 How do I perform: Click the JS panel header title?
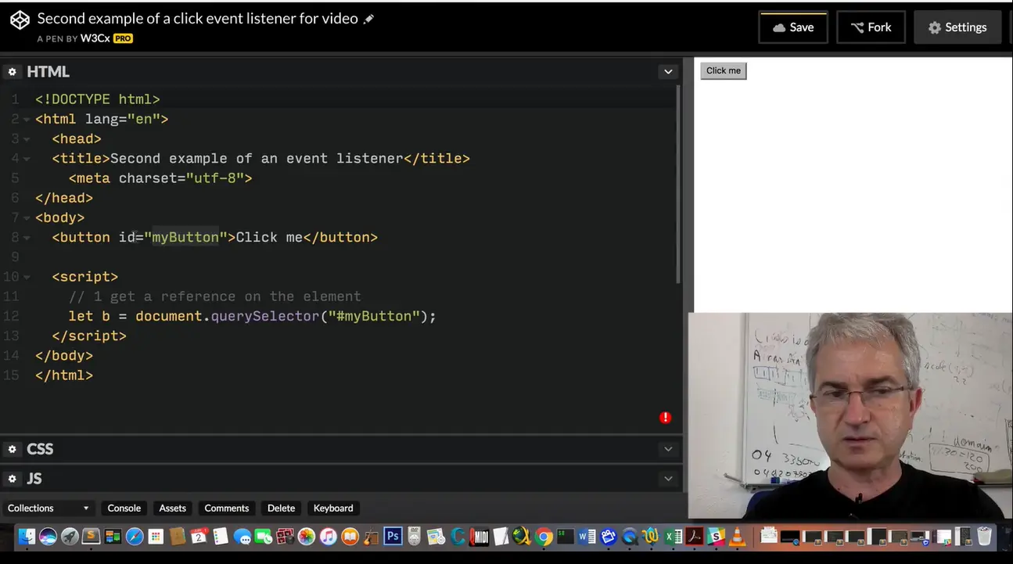click(34, 479)
